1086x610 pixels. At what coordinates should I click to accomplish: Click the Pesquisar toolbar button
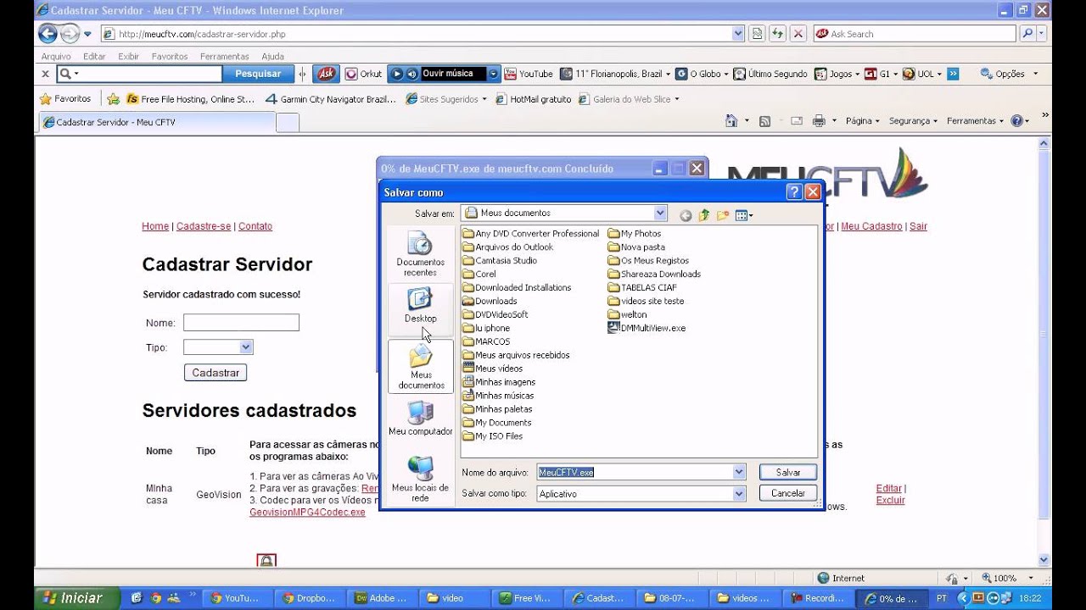pyautogui.click(x=258, y=74)
